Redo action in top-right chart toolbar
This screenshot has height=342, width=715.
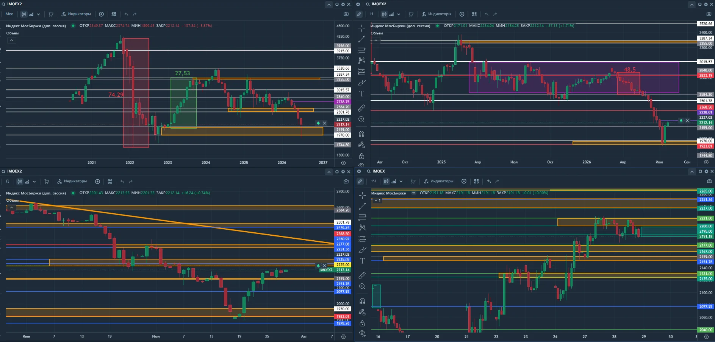495,14
